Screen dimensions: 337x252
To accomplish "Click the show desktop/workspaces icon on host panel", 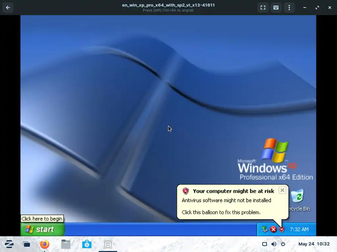I will pos(27,244).
